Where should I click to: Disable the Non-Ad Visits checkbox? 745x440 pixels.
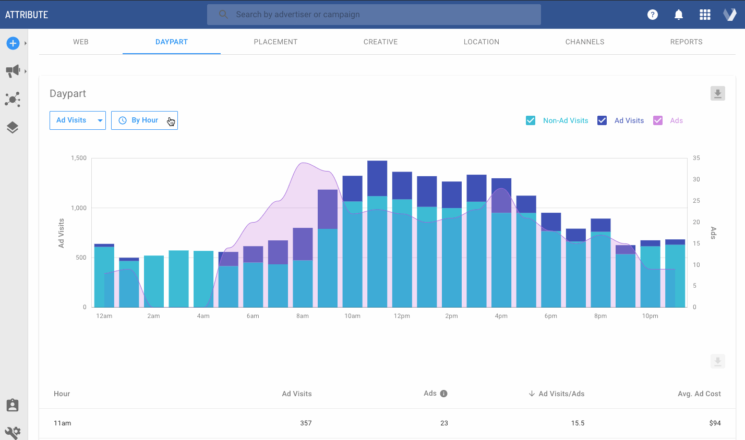(531, 120)
